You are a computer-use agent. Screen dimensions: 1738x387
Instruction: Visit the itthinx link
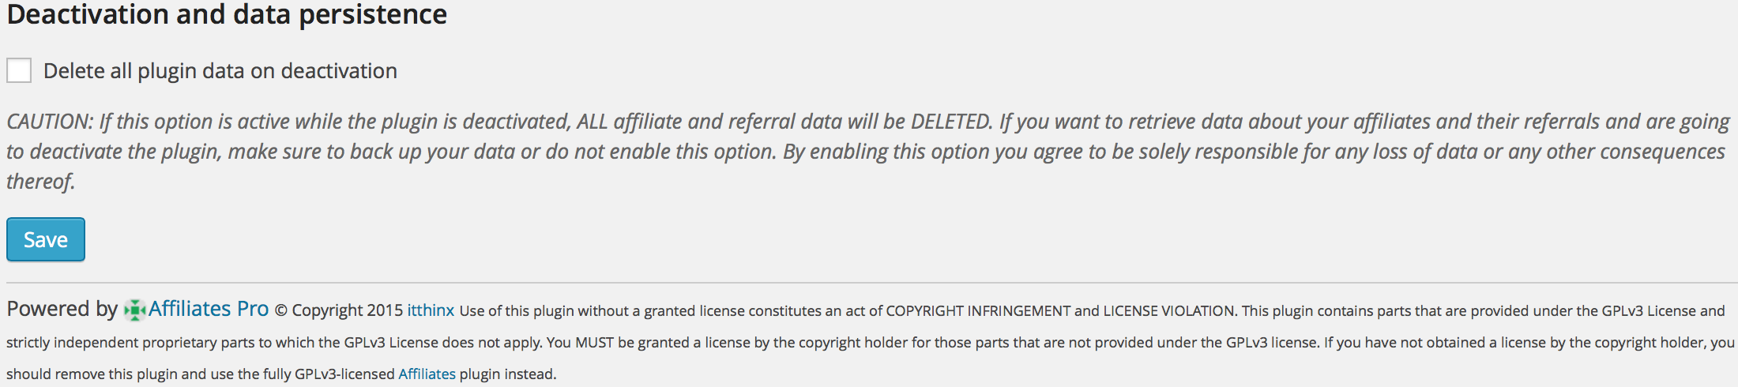pos(431,310)
